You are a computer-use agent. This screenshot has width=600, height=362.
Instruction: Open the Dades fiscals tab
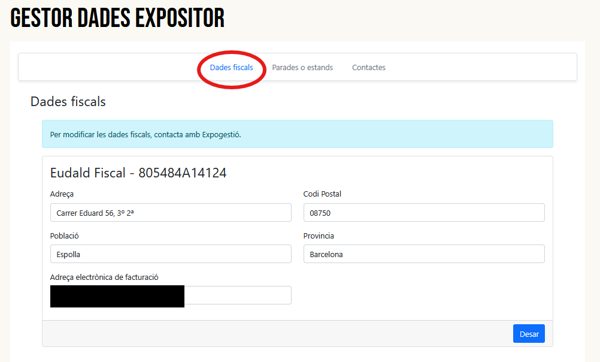231,68
